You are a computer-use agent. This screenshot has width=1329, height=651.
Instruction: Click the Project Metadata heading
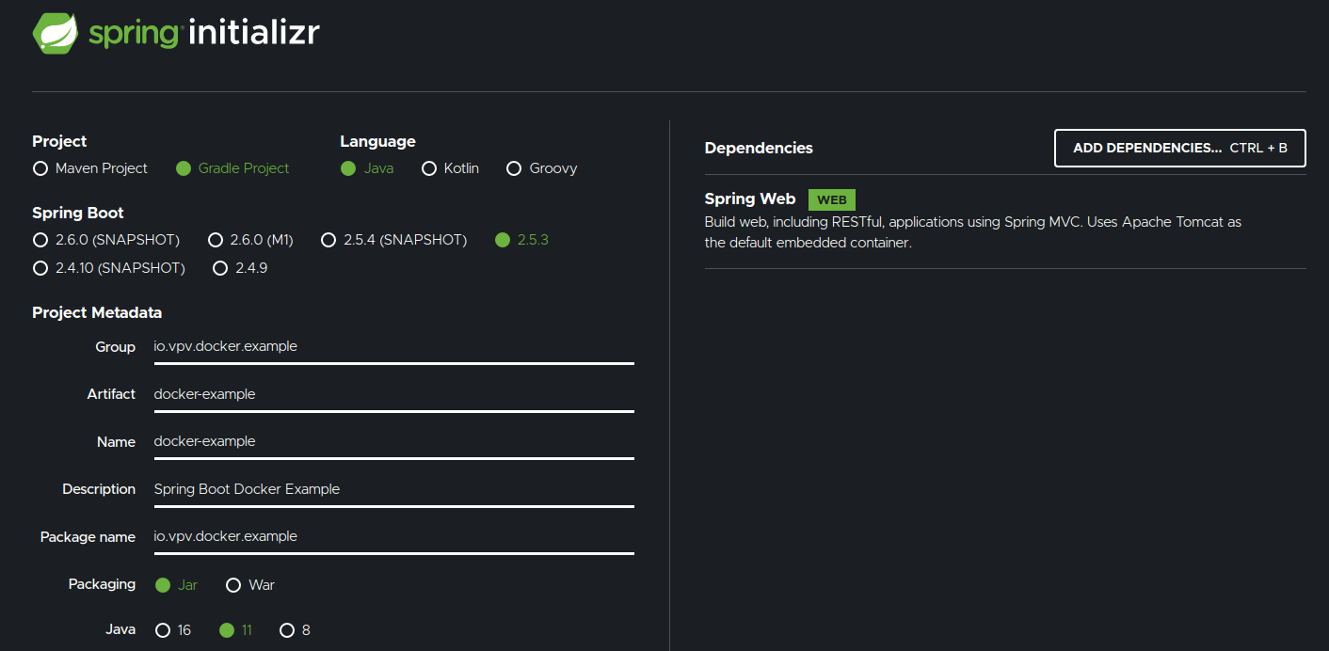[x=97, y=313]
